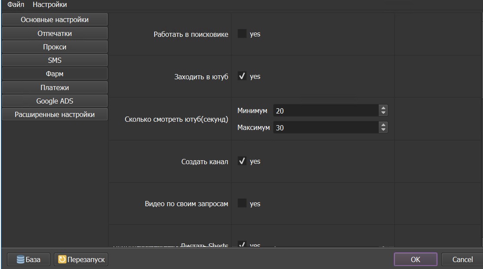The width and height of the screenshot is (483, 269).
Task: Click into the Минимум value field
Action: pyautogui.click(x=326, y=111)
